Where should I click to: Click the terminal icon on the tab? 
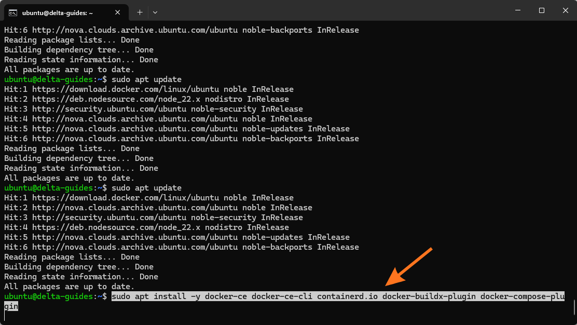[13, 13]
